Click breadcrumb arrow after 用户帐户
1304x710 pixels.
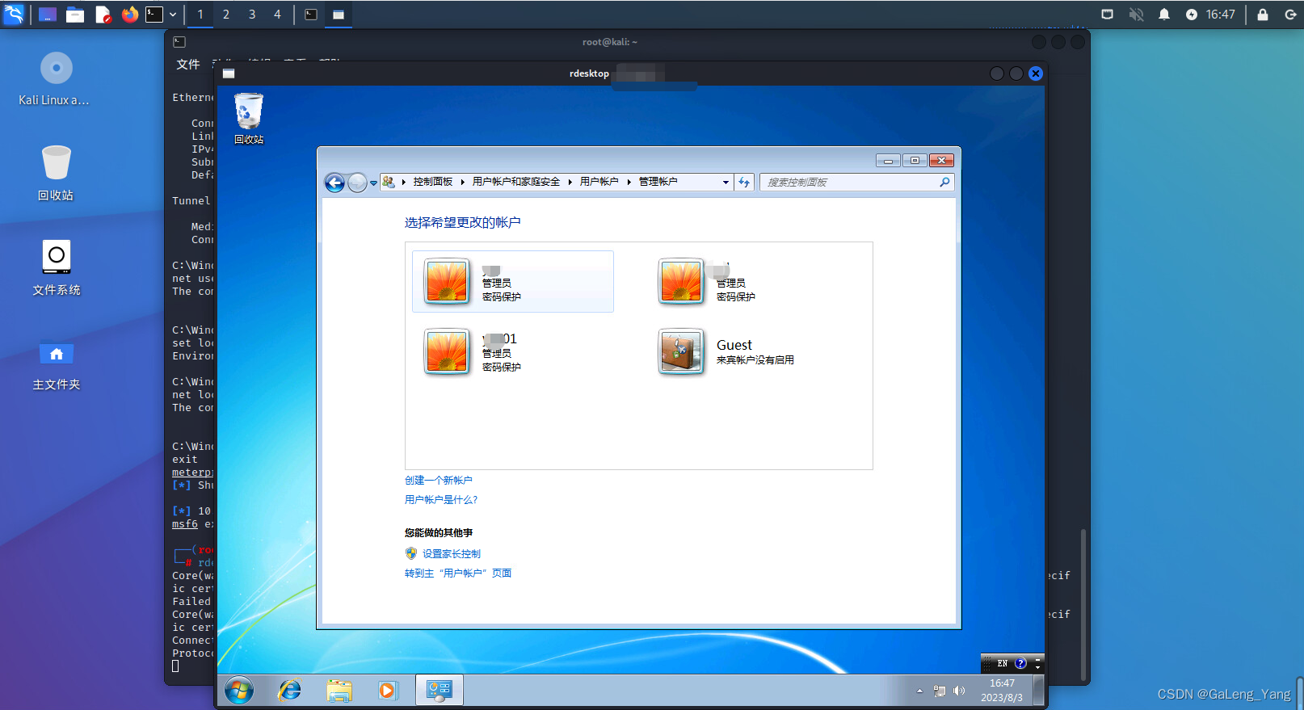click(629, 182)
